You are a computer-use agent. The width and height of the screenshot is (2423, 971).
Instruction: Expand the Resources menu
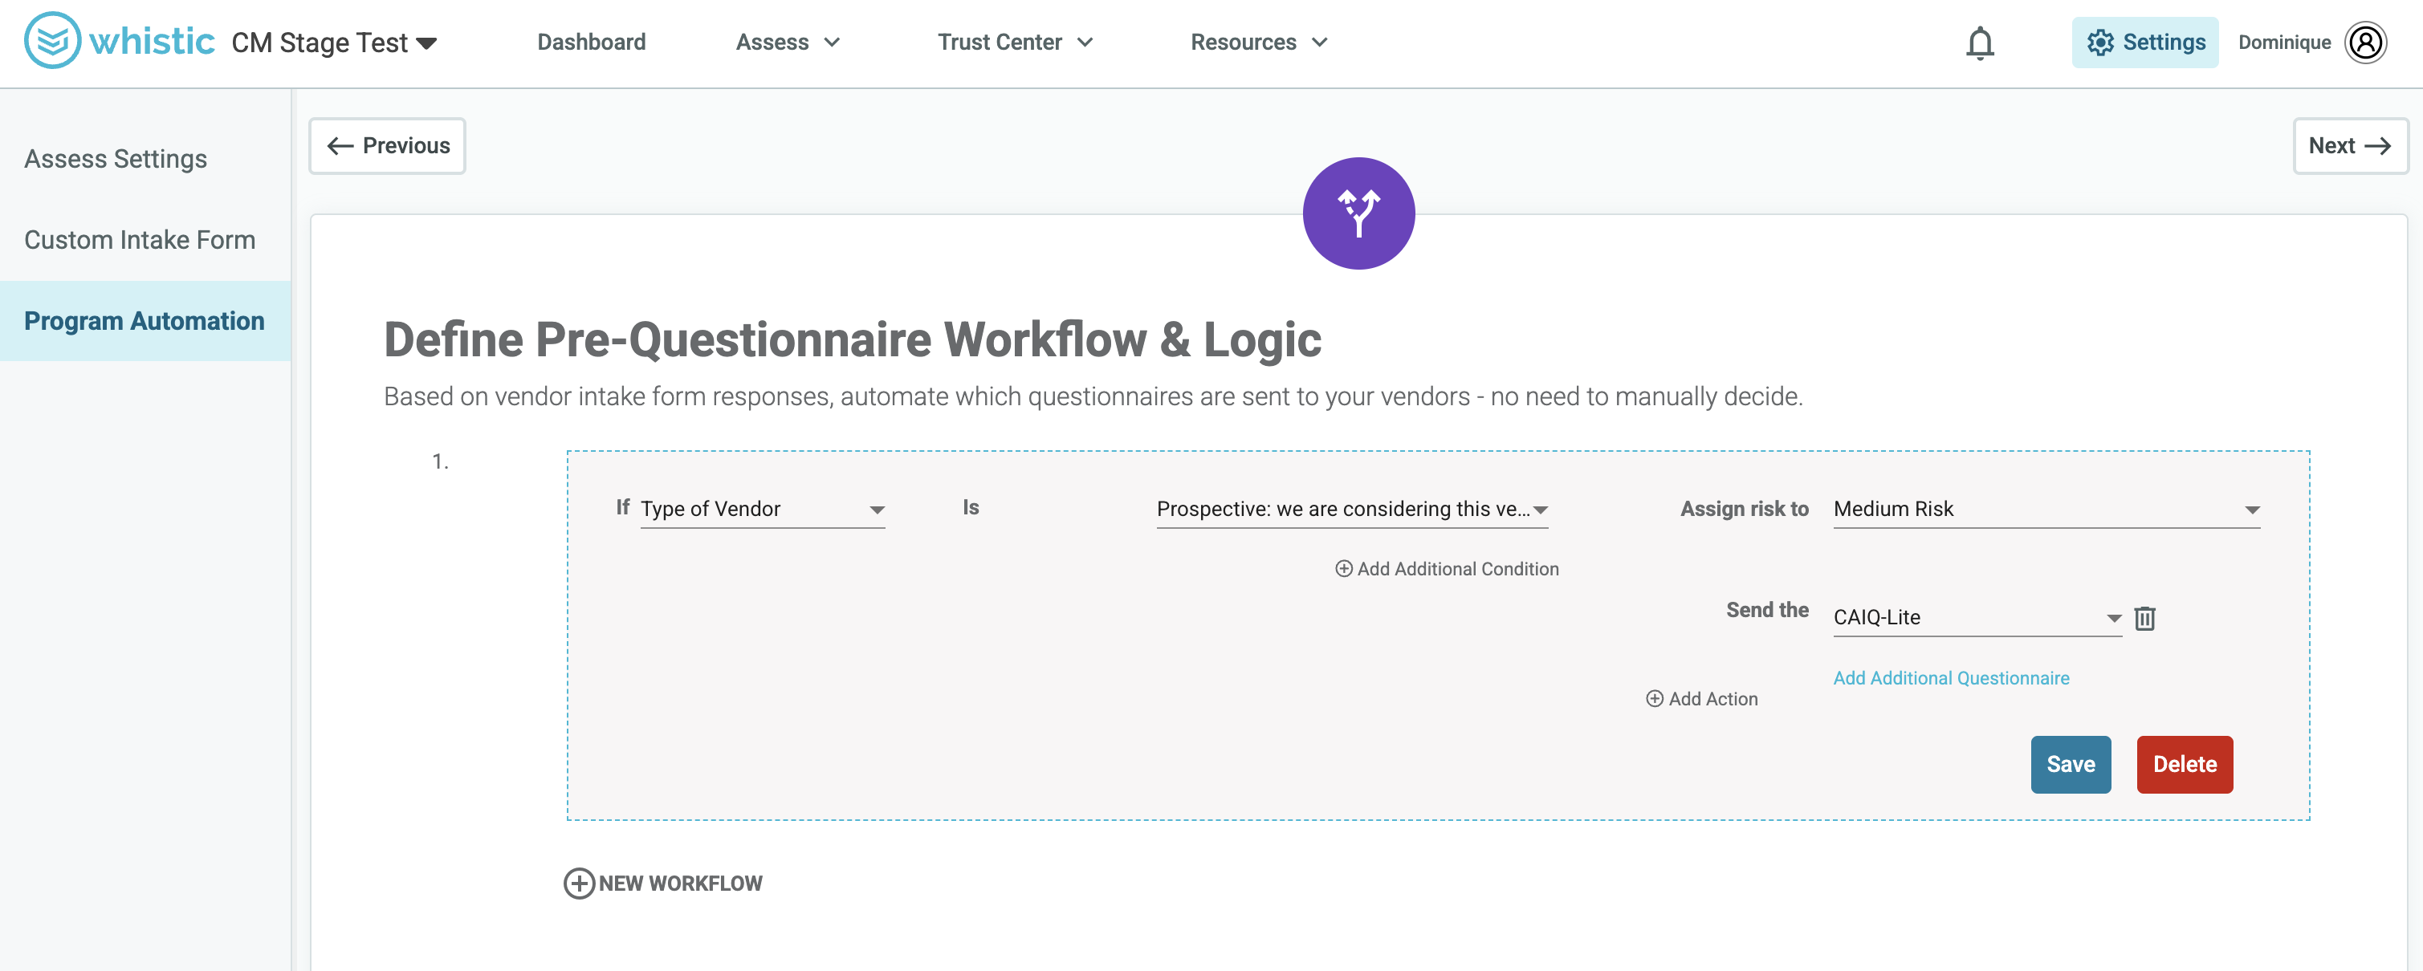[x=1259, y=43]
